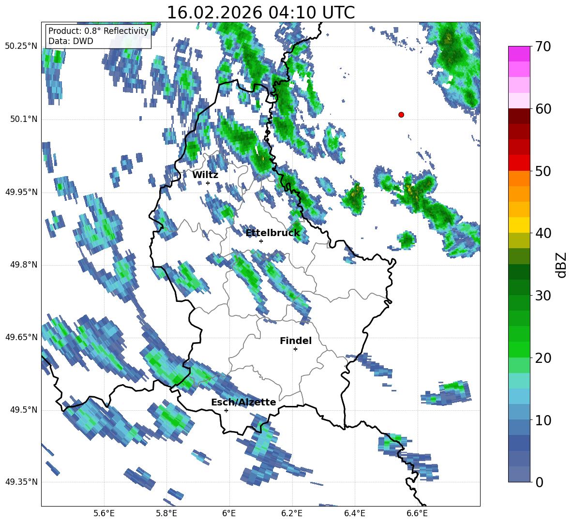Viewport: 573px width, 523px height.
Task: Click the Esch/Alzette station cross marker
Action: (x=226, y=410)
